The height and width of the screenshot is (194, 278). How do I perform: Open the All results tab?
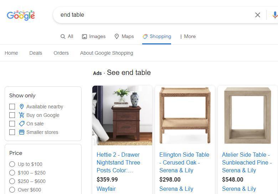click(x=67, y=36)
